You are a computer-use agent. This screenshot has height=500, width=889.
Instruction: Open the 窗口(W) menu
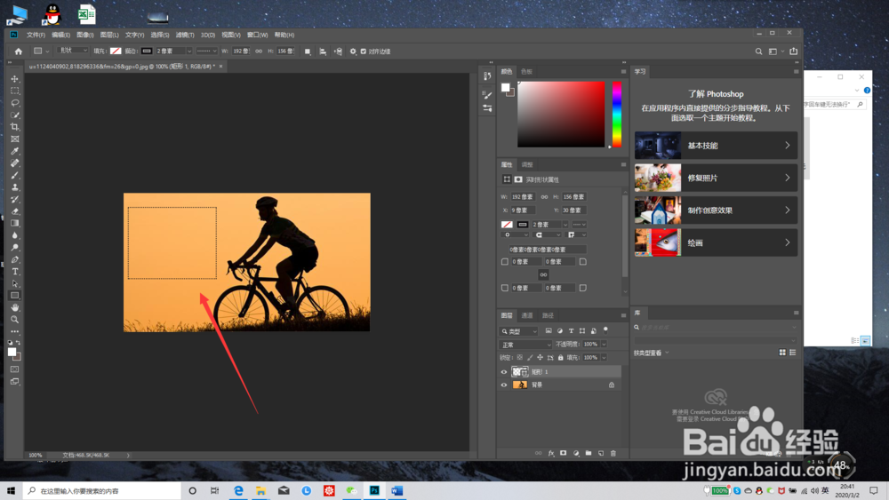pos(257,36)
